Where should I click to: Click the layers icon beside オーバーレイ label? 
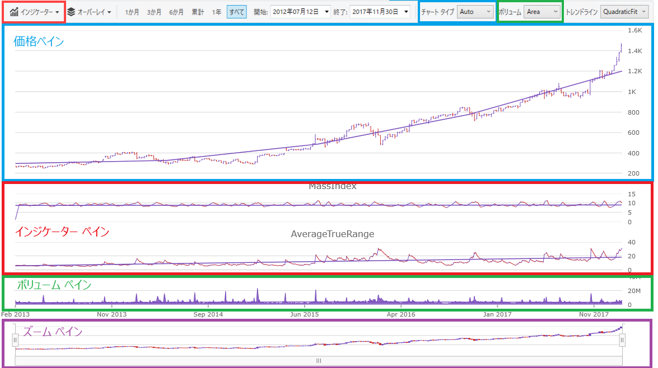pyautogui.click(x=72, y=10)
